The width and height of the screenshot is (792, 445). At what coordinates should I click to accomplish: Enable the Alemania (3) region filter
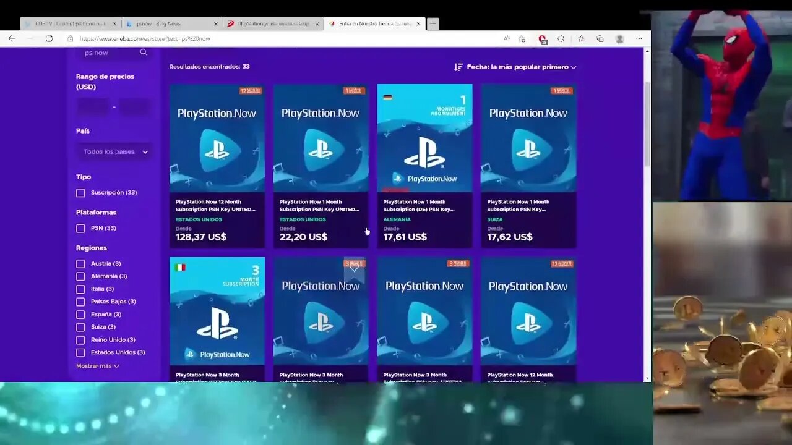coord(80,276)
